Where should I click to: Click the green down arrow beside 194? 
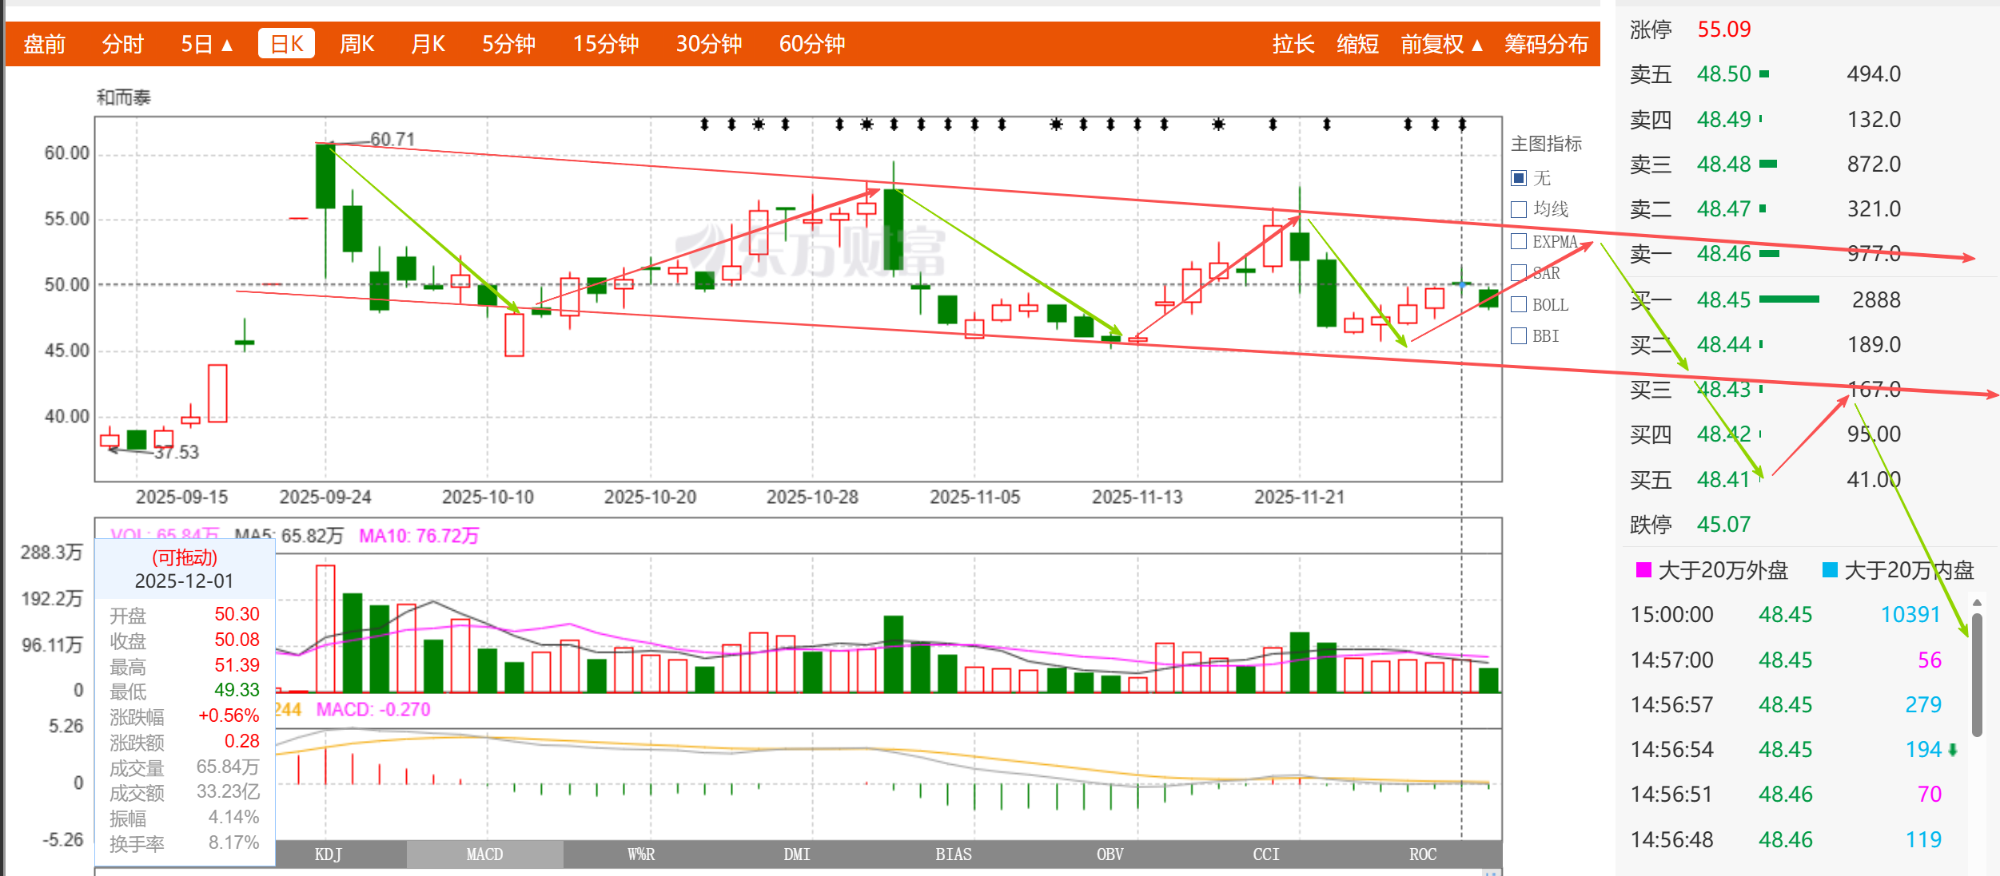[x=1953, y=750]
